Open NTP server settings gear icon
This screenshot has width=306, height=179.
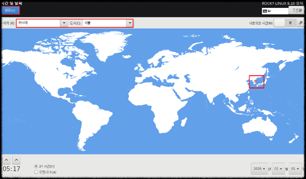(300, 23)
